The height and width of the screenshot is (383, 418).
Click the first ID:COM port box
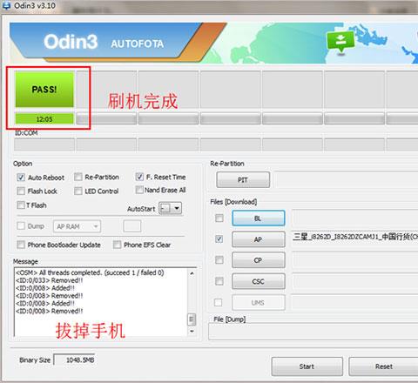(44, 144)
